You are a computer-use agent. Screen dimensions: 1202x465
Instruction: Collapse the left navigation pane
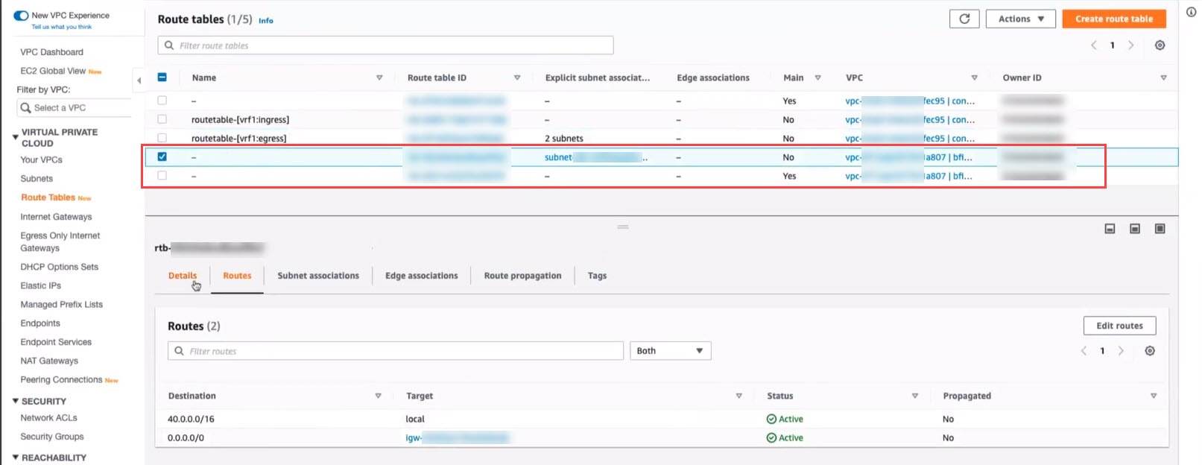coord(139,80)
